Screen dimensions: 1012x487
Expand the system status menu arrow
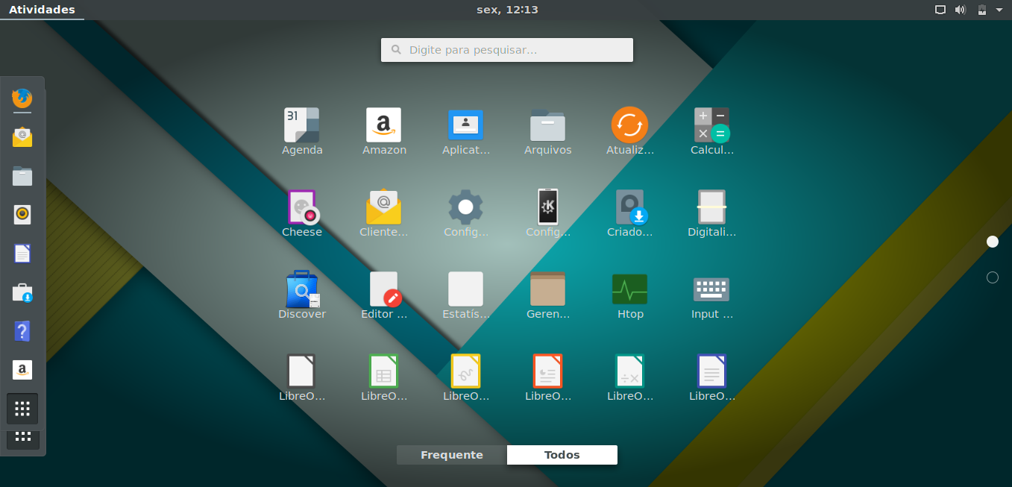coord(999,10)
